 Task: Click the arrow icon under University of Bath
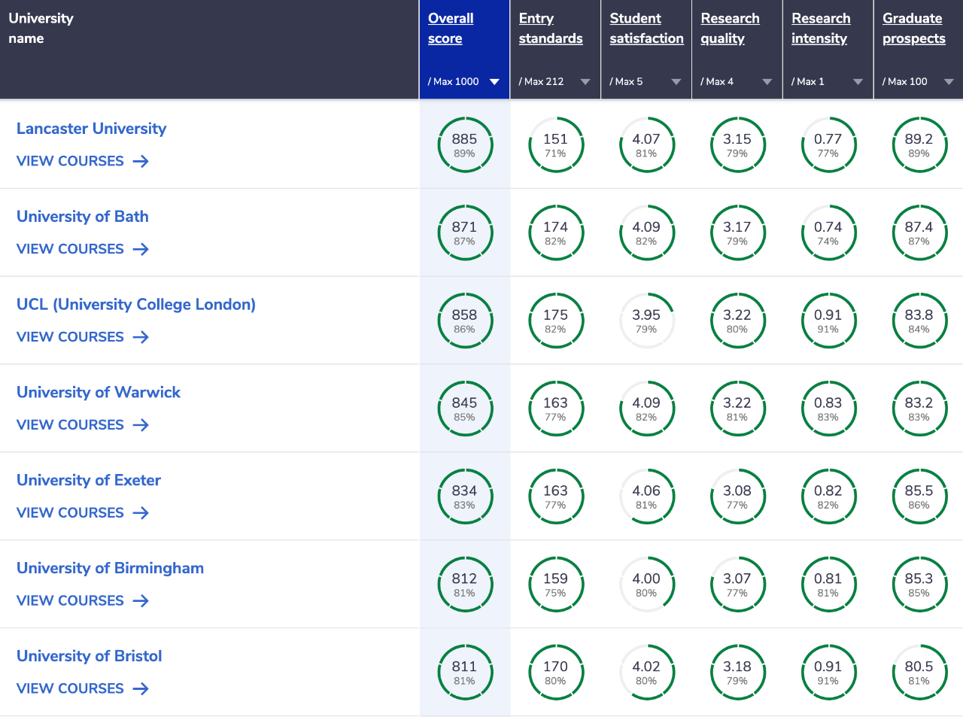point(141,249)
